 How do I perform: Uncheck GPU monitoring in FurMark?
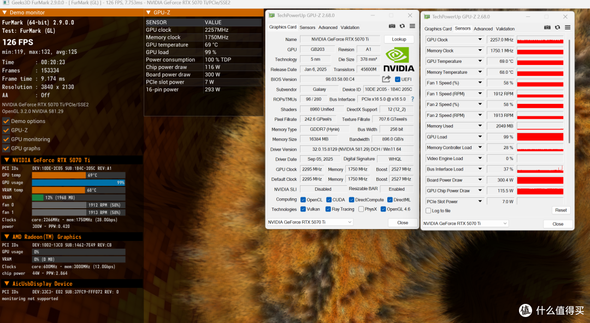point(6,139)
